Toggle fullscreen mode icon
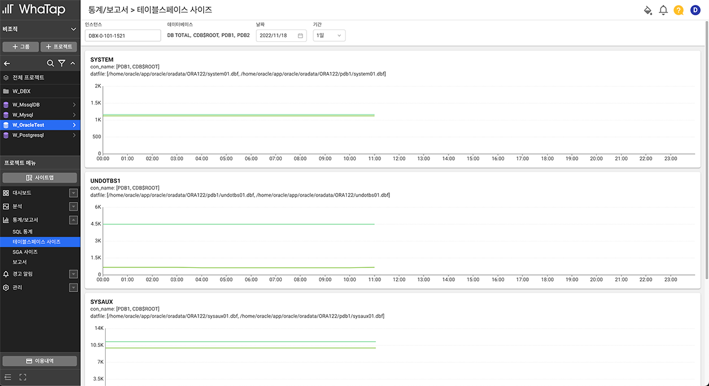 pos(24,377)
